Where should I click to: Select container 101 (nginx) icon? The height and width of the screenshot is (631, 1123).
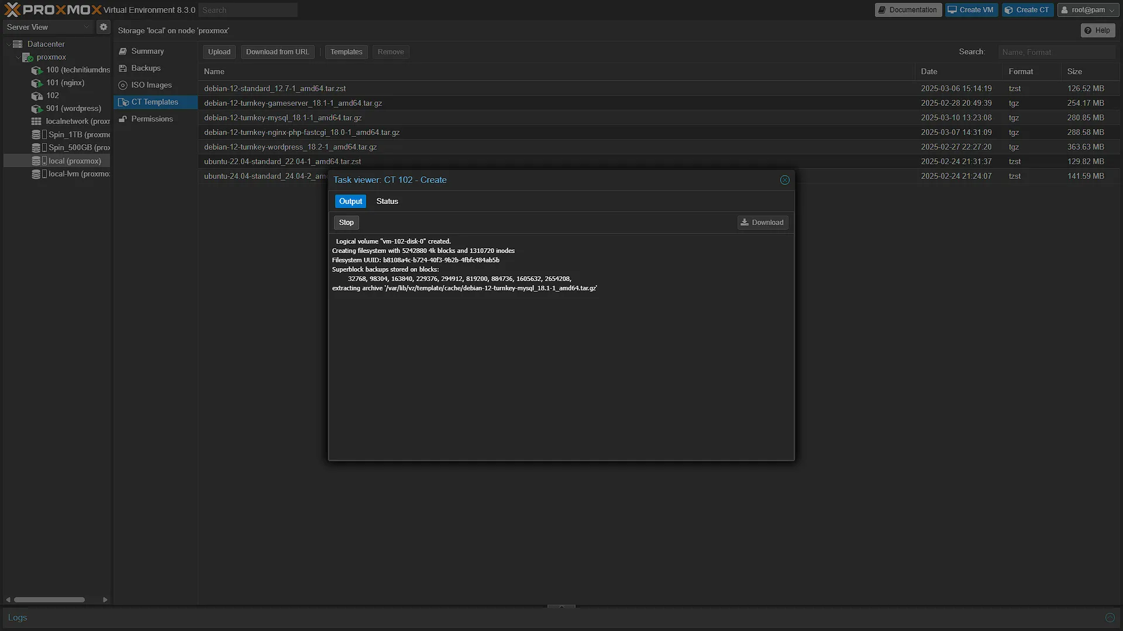(36, 83)
